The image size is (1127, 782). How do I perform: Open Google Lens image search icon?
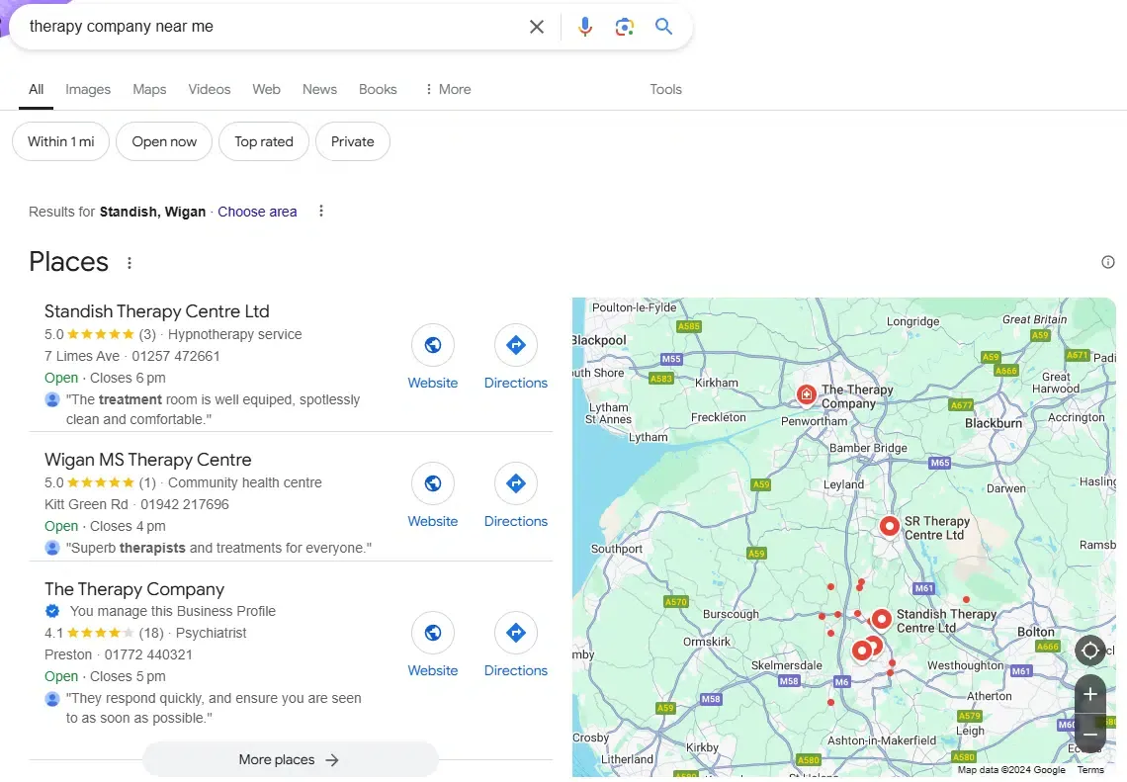click(624, 27)
